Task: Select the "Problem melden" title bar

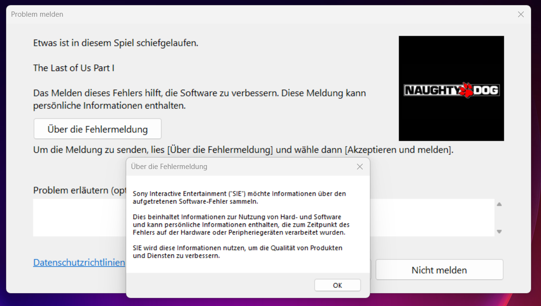Action: click(x=37, y=14)
